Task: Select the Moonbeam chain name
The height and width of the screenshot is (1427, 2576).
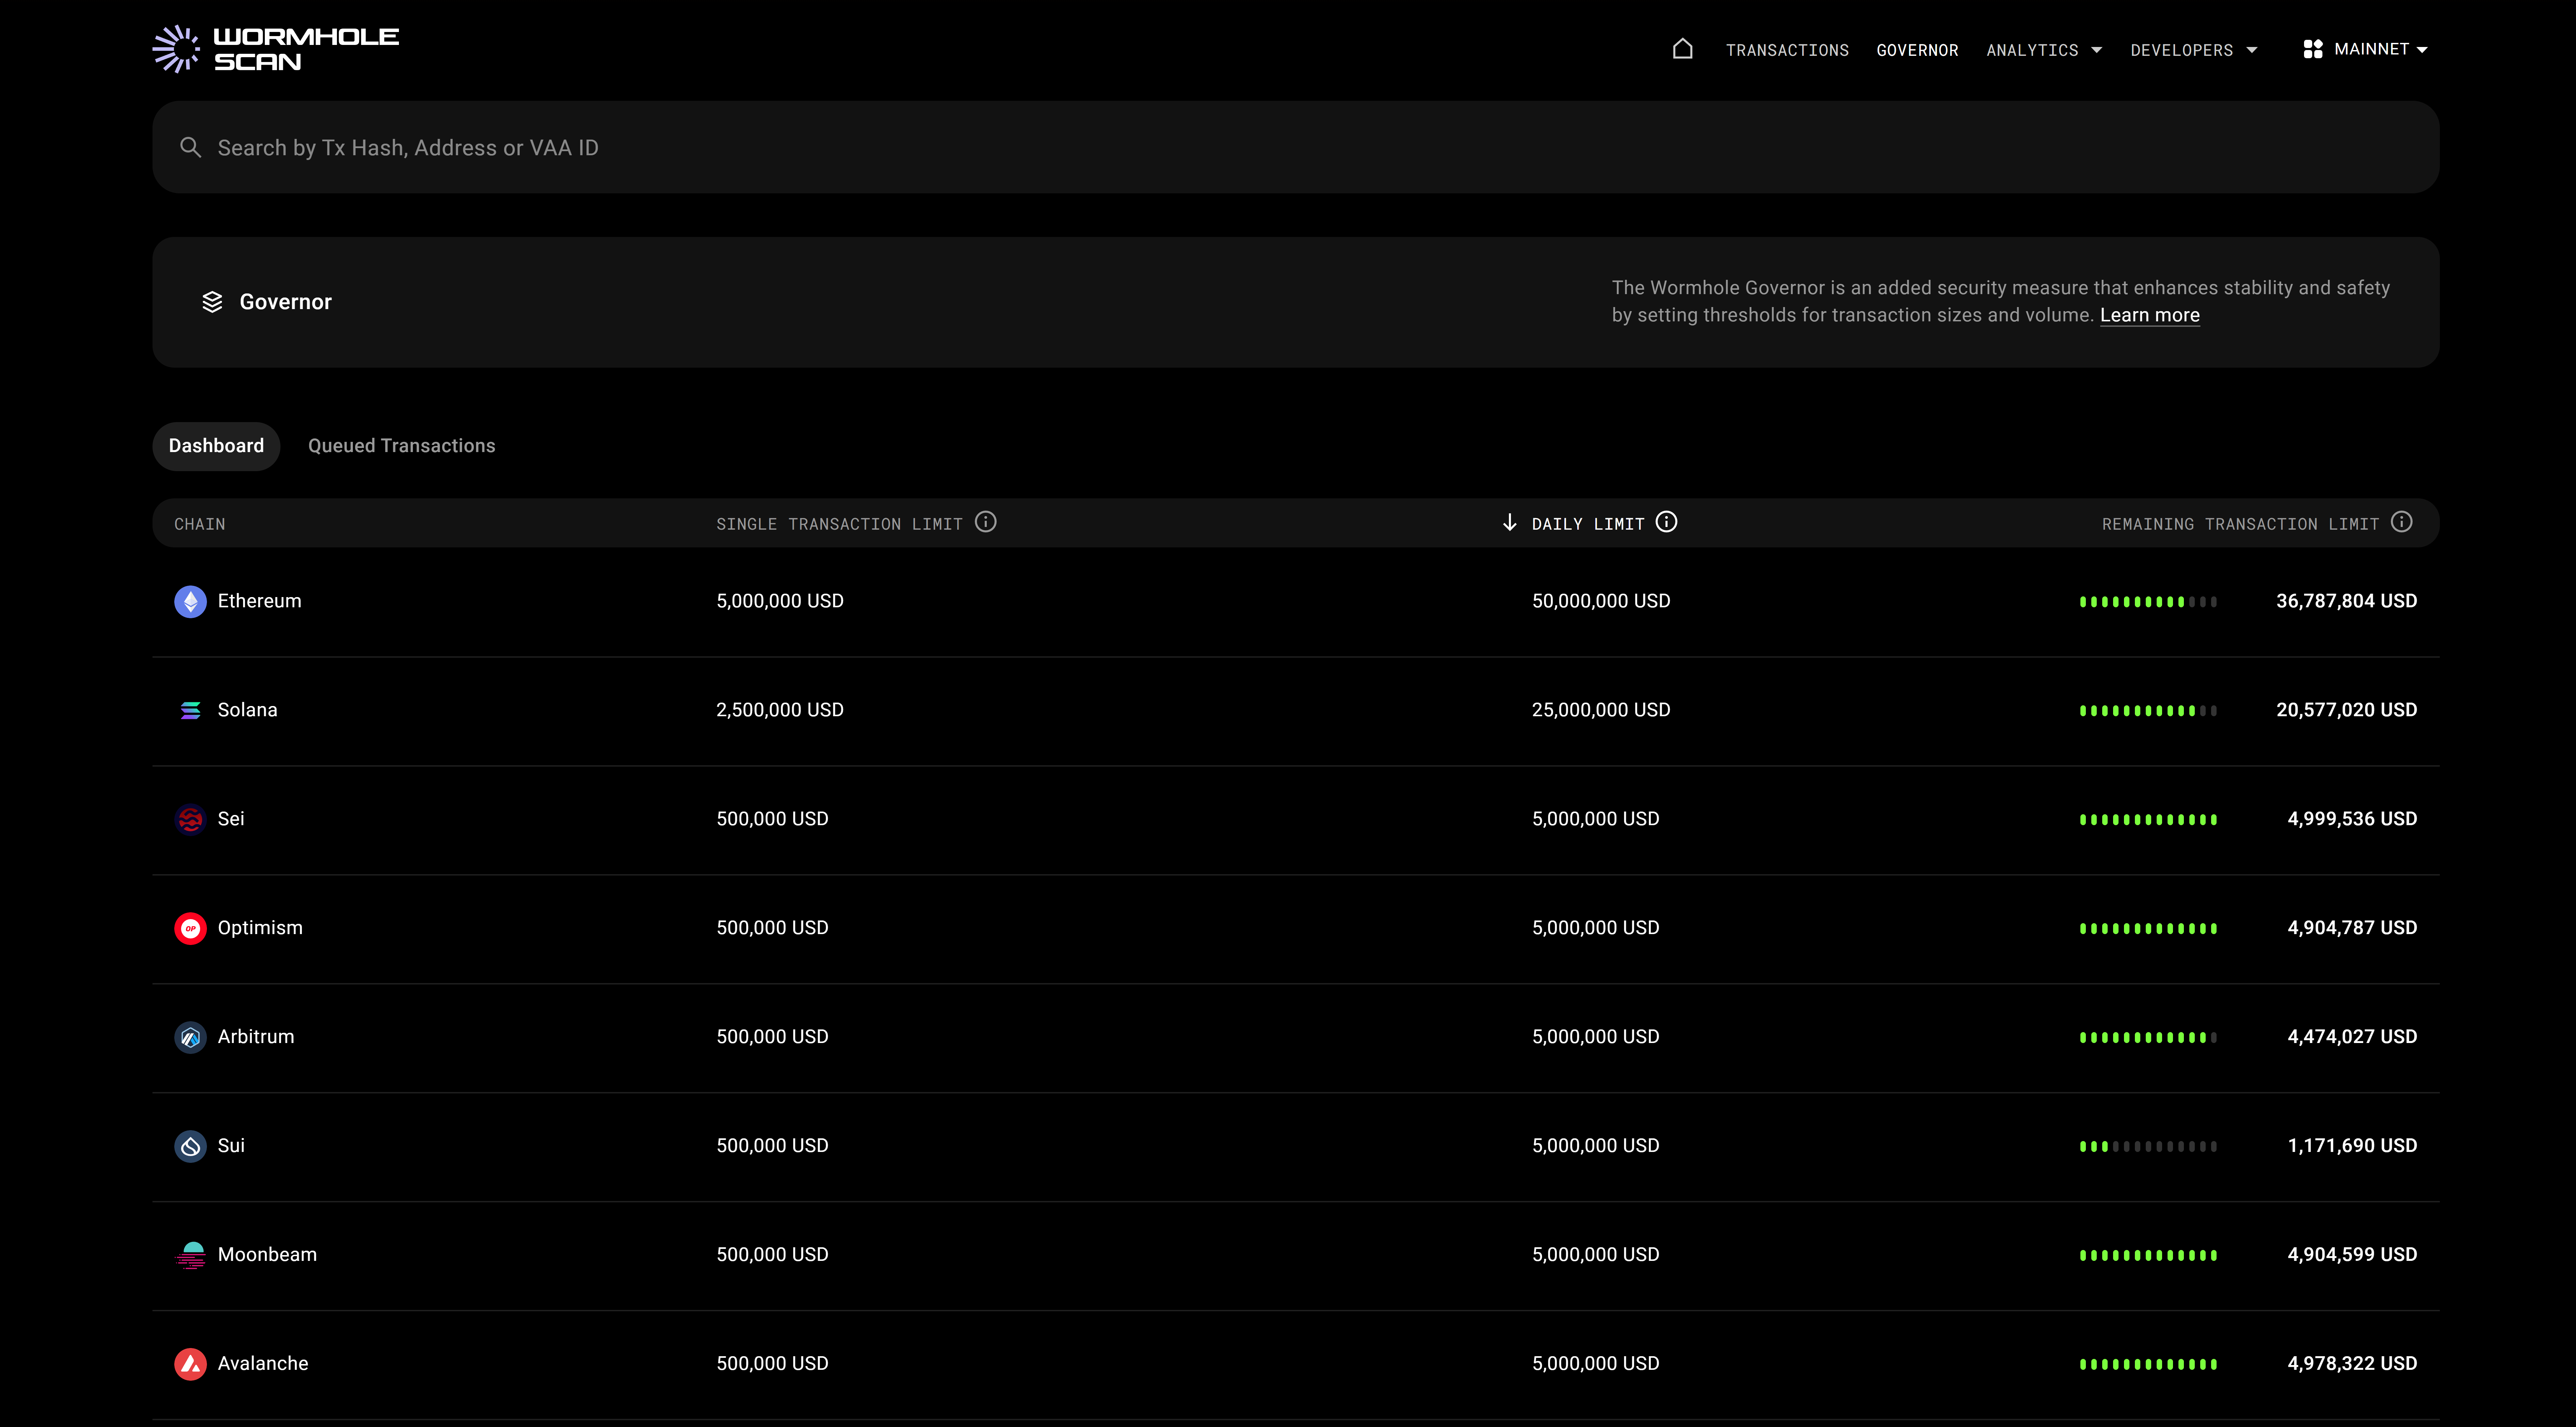Action: 267,1255
